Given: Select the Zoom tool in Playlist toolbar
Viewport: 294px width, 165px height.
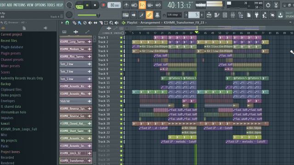Looking at the screenshot, I should click(x=111, y=23).
